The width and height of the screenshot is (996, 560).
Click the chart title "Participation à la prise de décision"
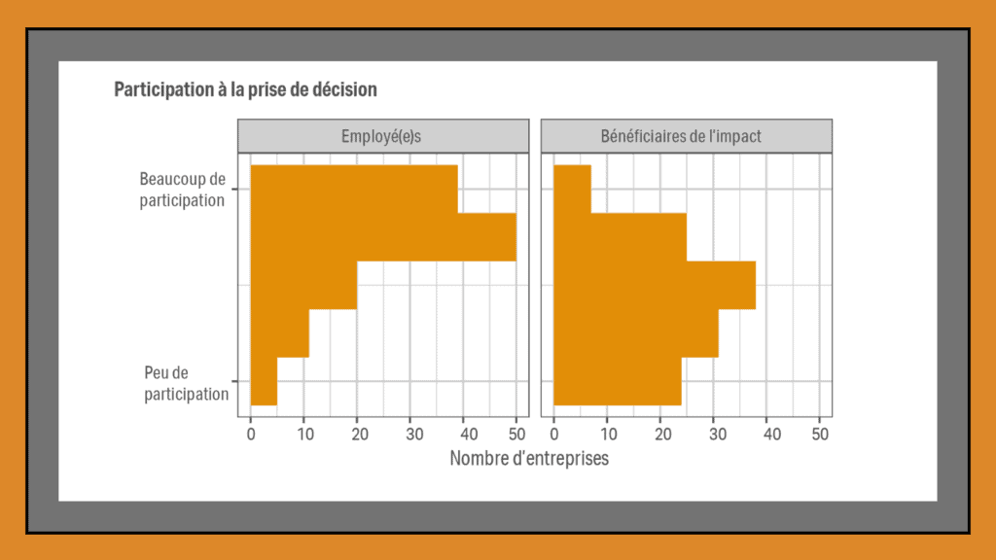pyautogui.click(x=245, y=89)
